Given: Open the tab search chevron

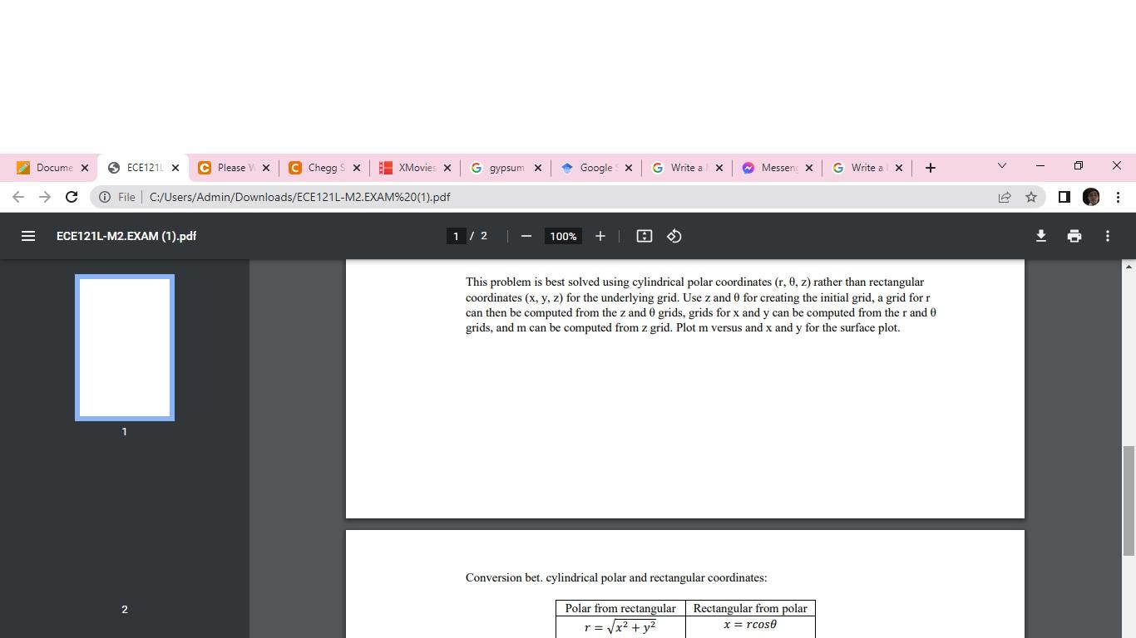Looking at the screenshot, I should (1001, 166).
